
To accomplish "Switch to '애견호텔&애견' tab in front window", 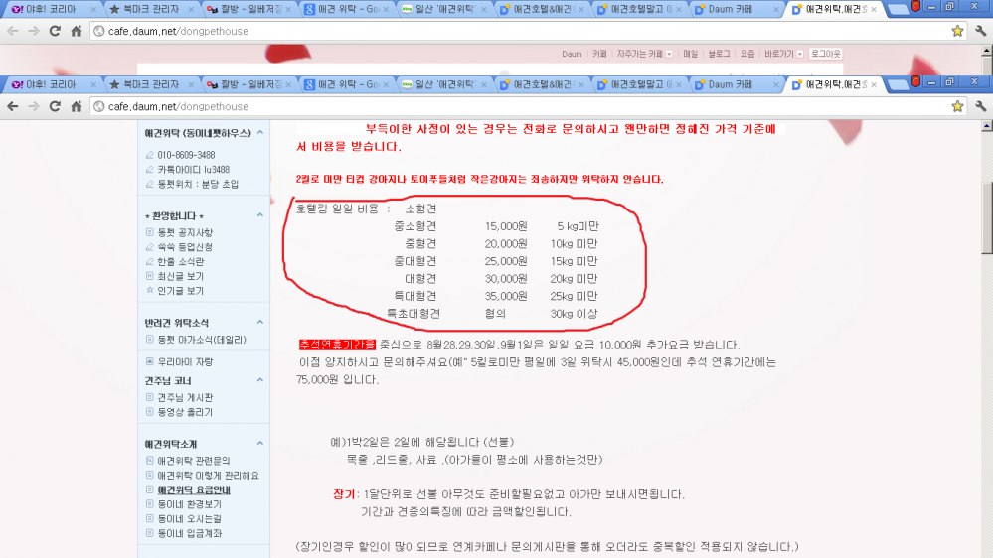I will pyautogui.click(x=542, y=84).
